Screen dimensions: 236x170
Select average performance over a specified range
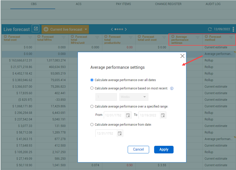(x=92, y=107)
